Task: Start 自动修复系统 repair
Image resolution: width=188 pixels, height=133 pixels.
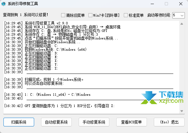Action: point(56,122)
